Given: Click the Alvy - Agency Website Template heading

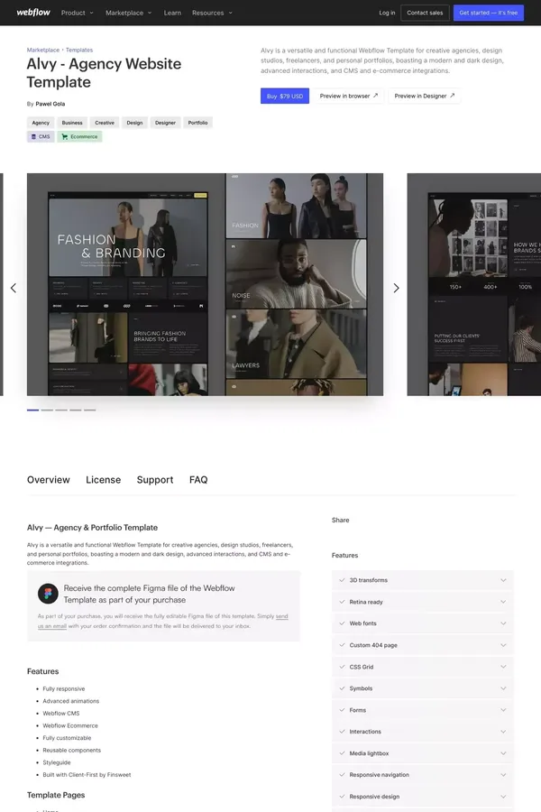Looking at the screenshot, I should point(104,72).
